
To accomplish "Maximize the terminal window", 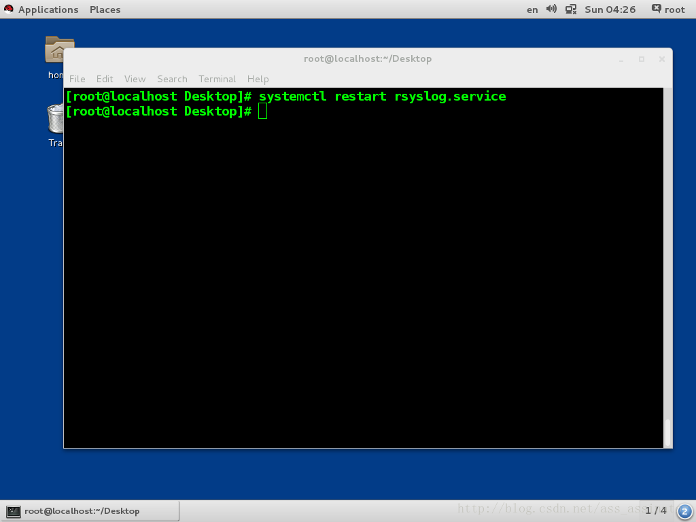I will (642, 59).
